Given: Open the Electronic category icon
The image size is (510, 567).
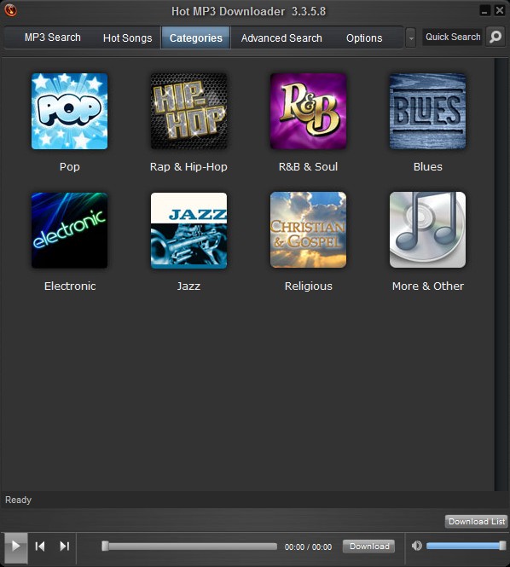Looking at the screenshot, I should (69, 230).
